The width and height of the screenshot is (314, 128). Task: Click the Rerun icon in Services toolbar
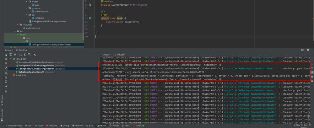(x=6, y=55)
